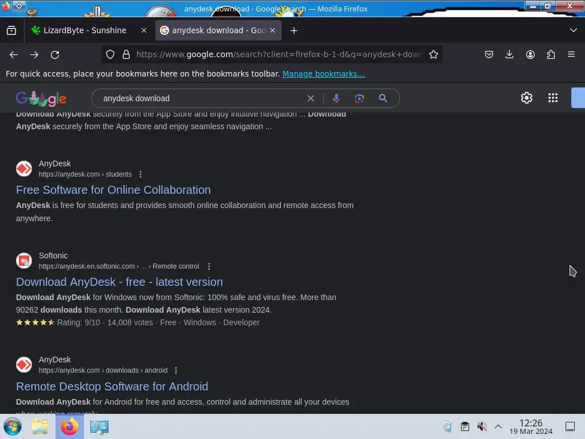The width and height of the screenshot is (585, 439).
Task: Click the AnyDesk favicon of android result
Action: 24,365
